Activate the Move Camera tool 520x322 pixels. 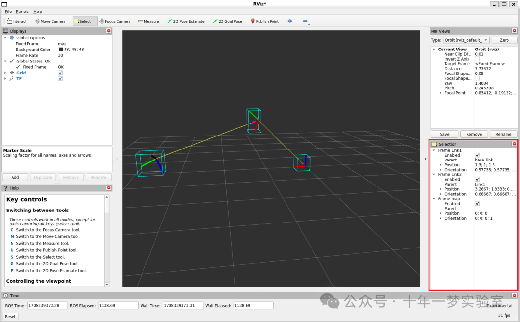(50, 21)
